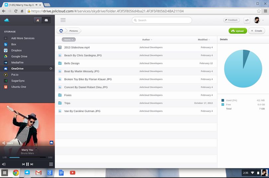Open the Author column sort dropdown

(147, 39)
